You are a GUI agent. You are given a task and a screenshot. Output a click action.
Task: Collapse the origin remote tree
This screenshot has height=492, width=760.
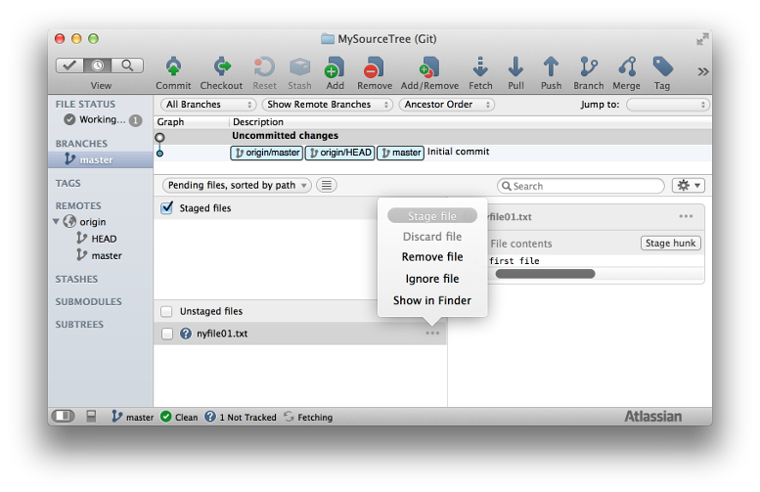tap(56, 221)
